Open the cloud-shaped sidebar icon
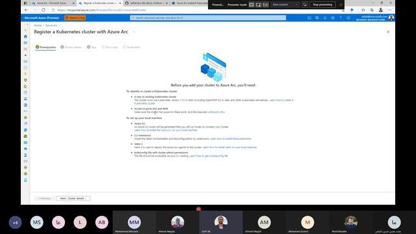This screenshot has height=234, width=416. [25, 149]
